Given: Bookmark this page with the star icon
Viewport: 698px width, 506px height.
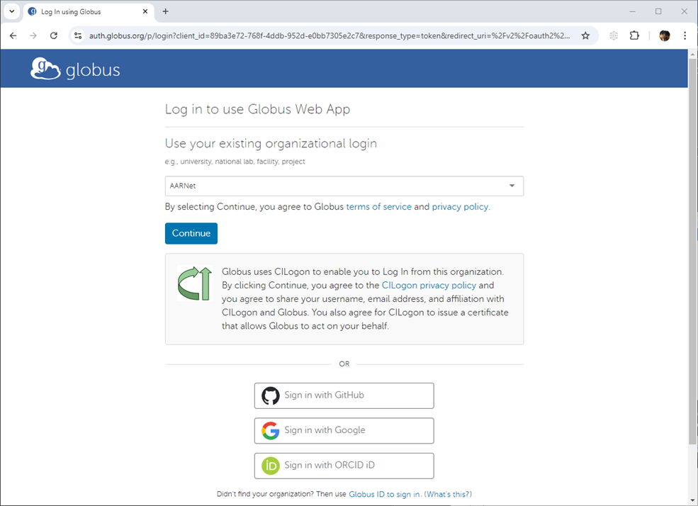Looking at the screenshot, I should pyautogui.click(x=585, y=35).
